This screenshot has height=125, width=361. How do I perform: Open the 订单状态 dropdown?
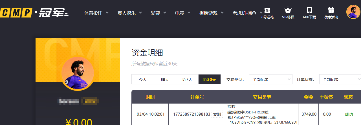[x=340, y=80]
